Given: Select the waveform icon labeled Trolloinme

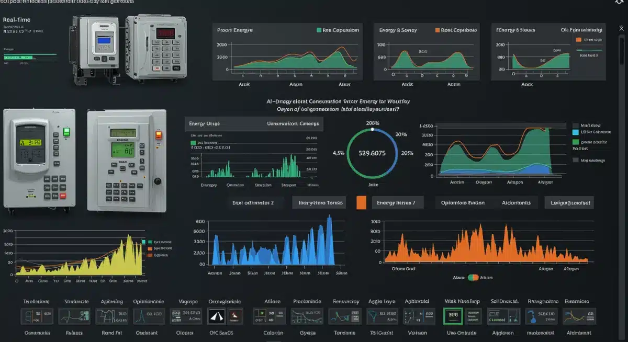Looking at the screenshot, I should tap(37, 315).
